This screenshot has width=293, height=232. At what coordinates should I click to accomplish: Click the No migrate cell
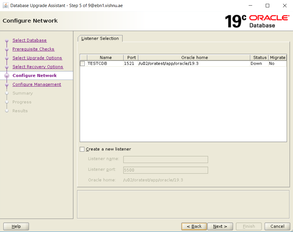(277, 64)
